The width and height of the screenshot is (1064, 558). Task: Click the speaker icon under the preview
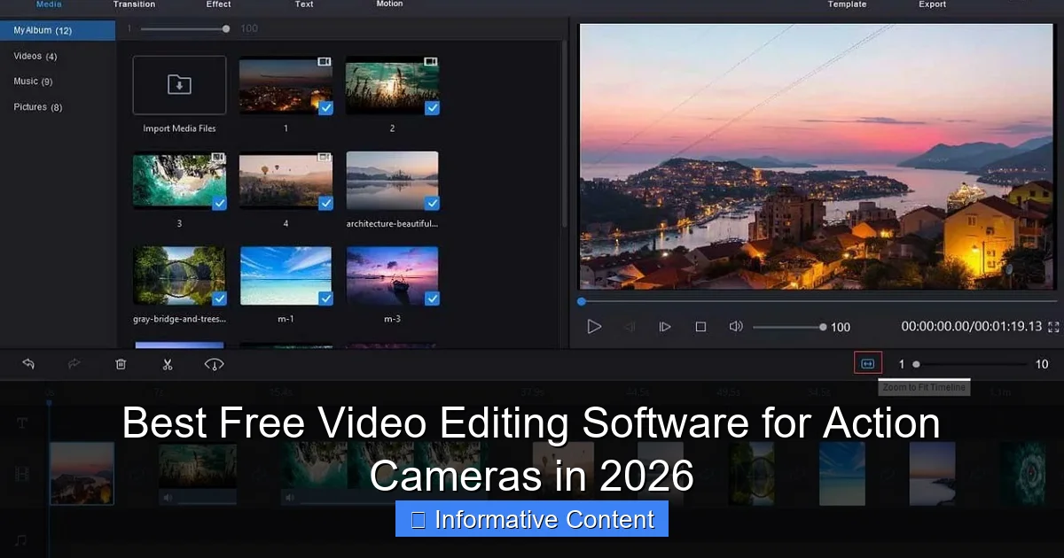735,326
